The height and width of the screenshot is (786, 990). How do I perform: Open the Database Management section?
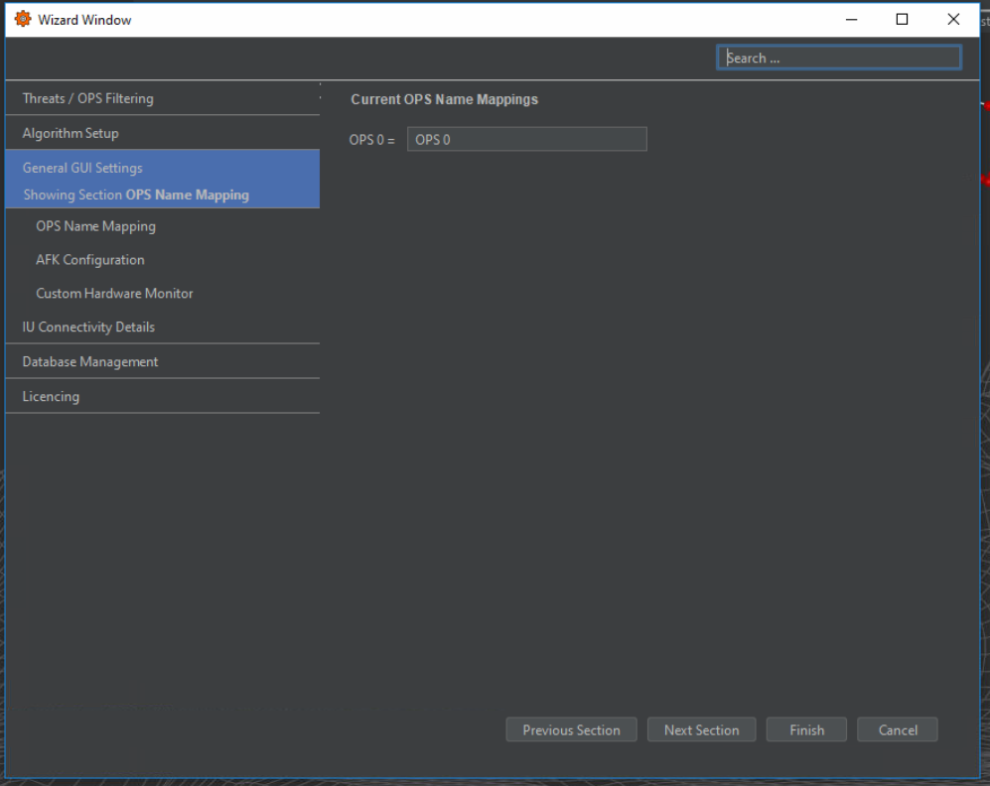click(90, 362)
